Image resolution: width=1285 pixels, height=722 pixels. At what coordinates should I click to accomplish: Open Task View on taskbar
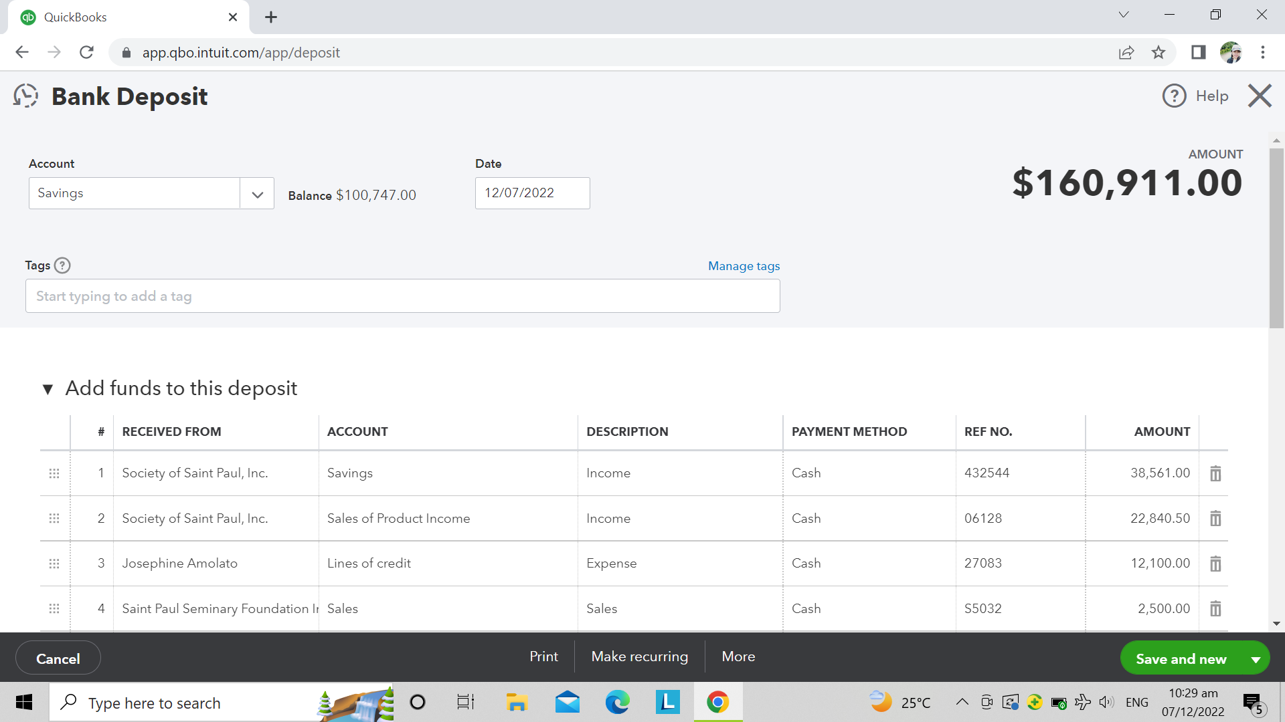tap(466, 702)
